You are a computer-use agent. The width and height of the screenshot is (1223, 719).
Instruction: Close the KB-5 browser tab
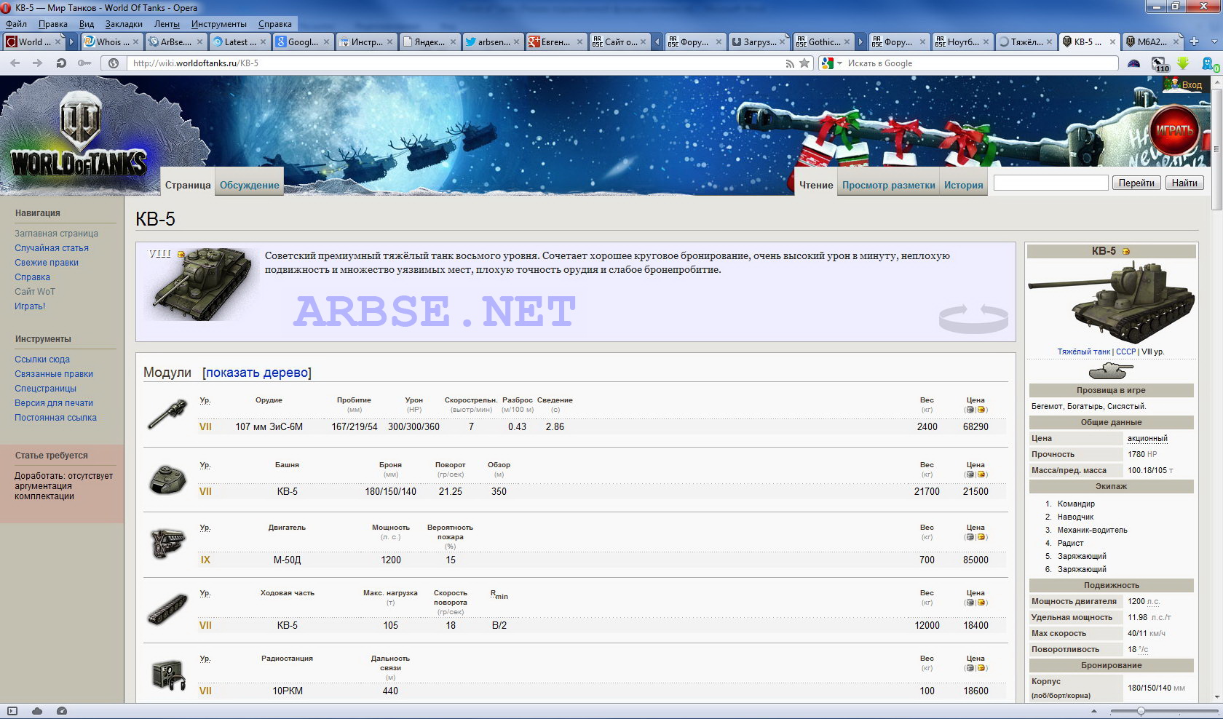click(x=1112, y=42)
